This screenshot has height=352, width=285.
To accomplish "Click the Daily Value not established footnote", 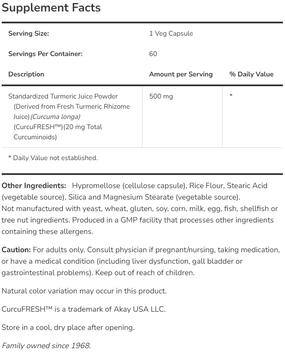I will coord(53,158).
